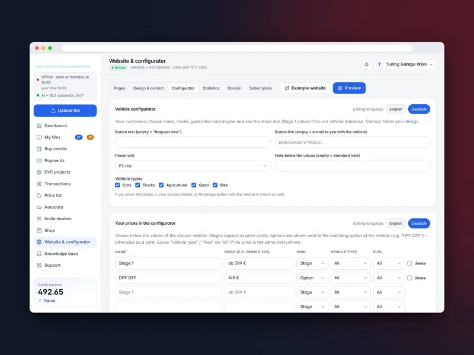Click the ab 399 € price field
Screen dimensions: 474x355
pos(260,263)
